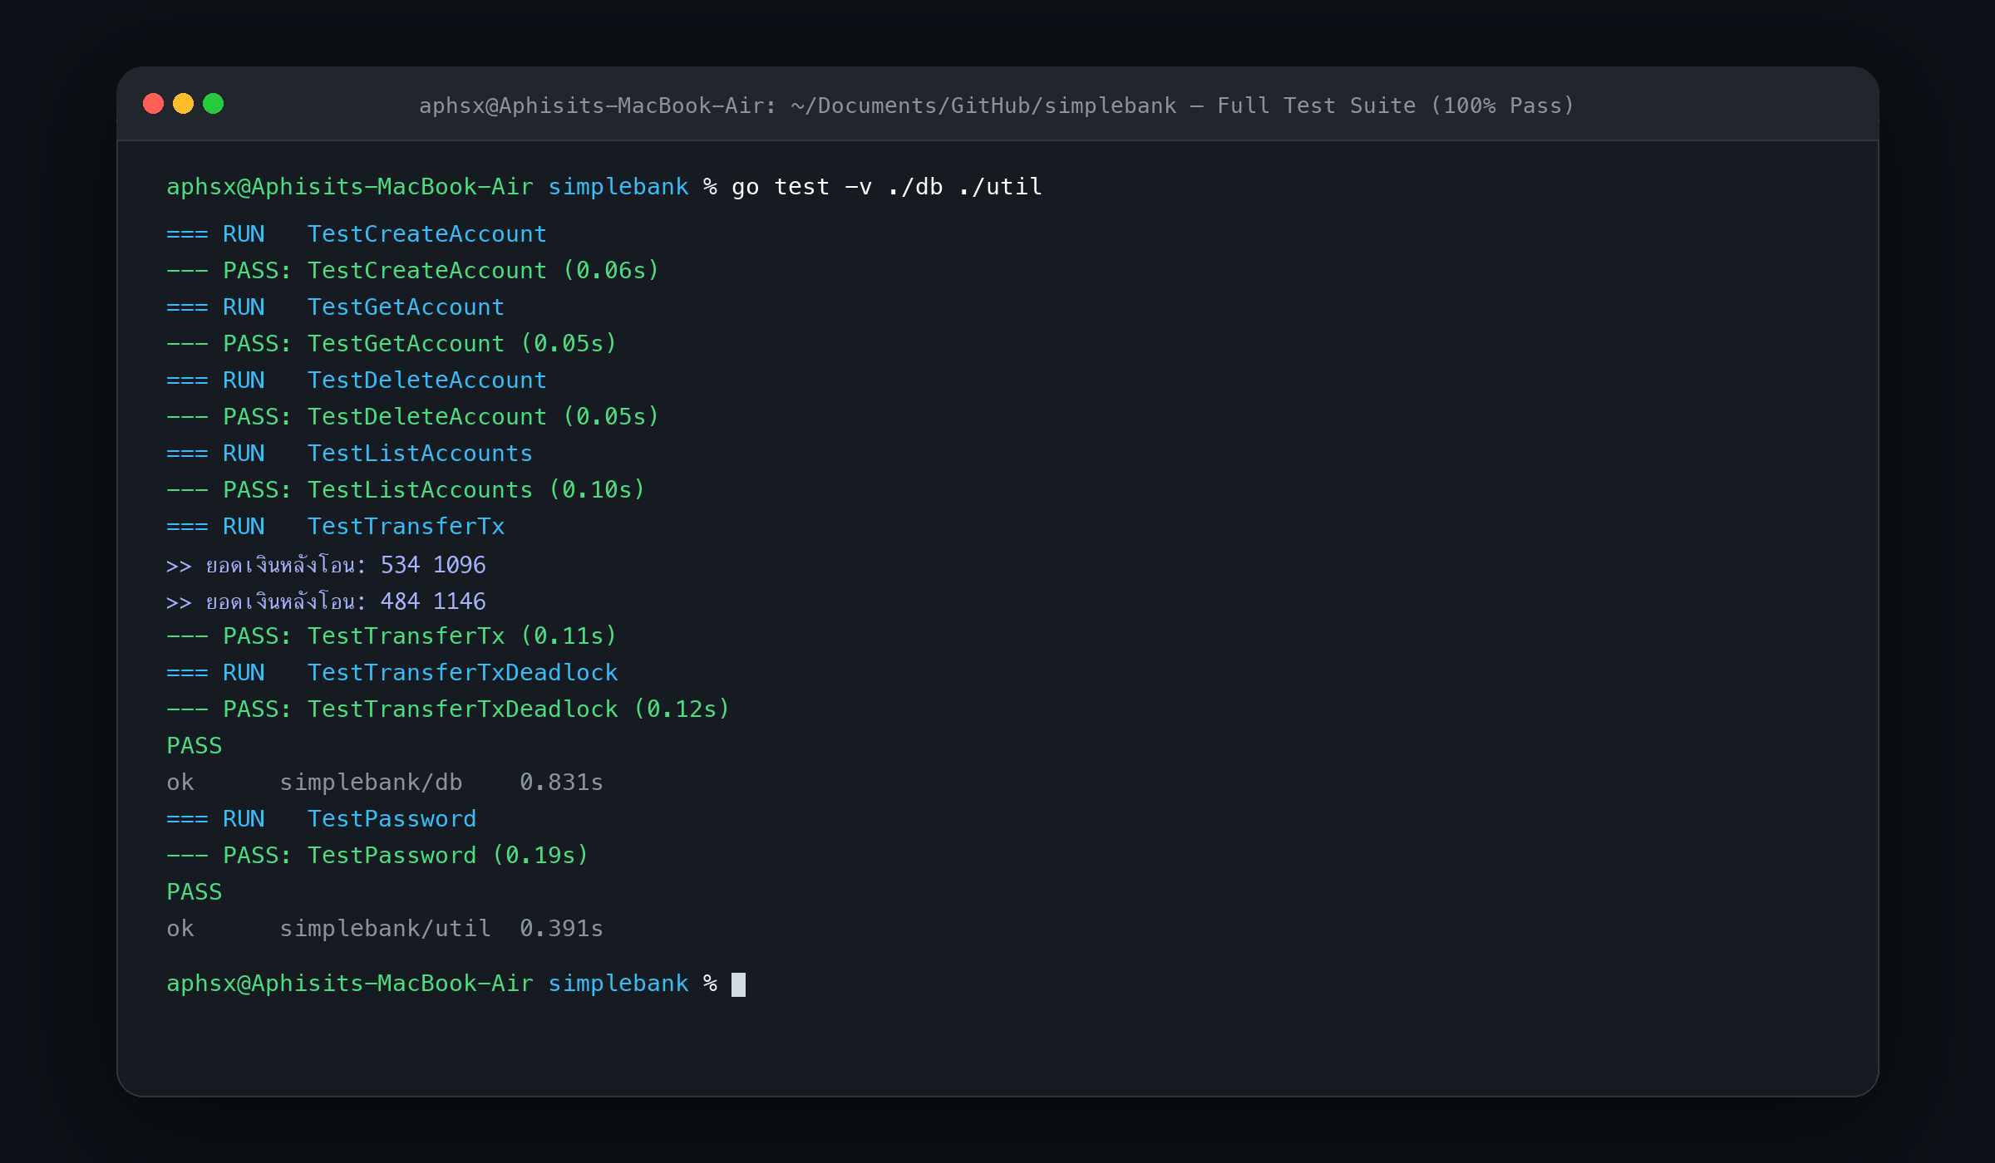
Task: Click the 'ok simplebank/util 0.391s' line
Action: 385,929
